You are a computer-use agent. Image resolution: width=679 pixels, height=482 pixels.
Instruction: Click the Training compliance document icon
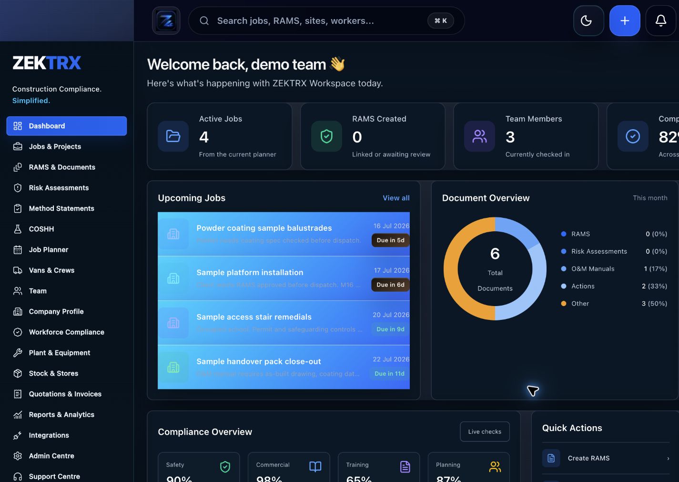(x=405, y=467)
